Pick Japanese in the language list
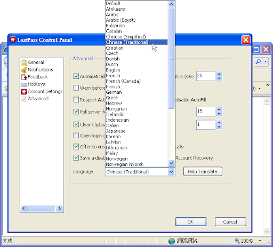Screen dimensions: 273x247 tap(136, 131)
